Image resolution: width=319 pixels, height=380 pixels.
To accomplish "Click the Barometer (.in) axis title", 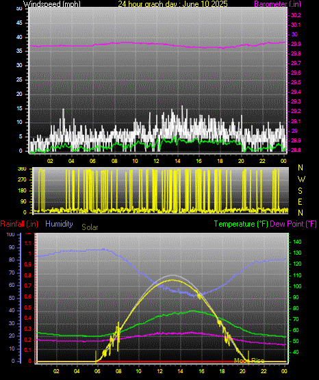I will (277, 4).
